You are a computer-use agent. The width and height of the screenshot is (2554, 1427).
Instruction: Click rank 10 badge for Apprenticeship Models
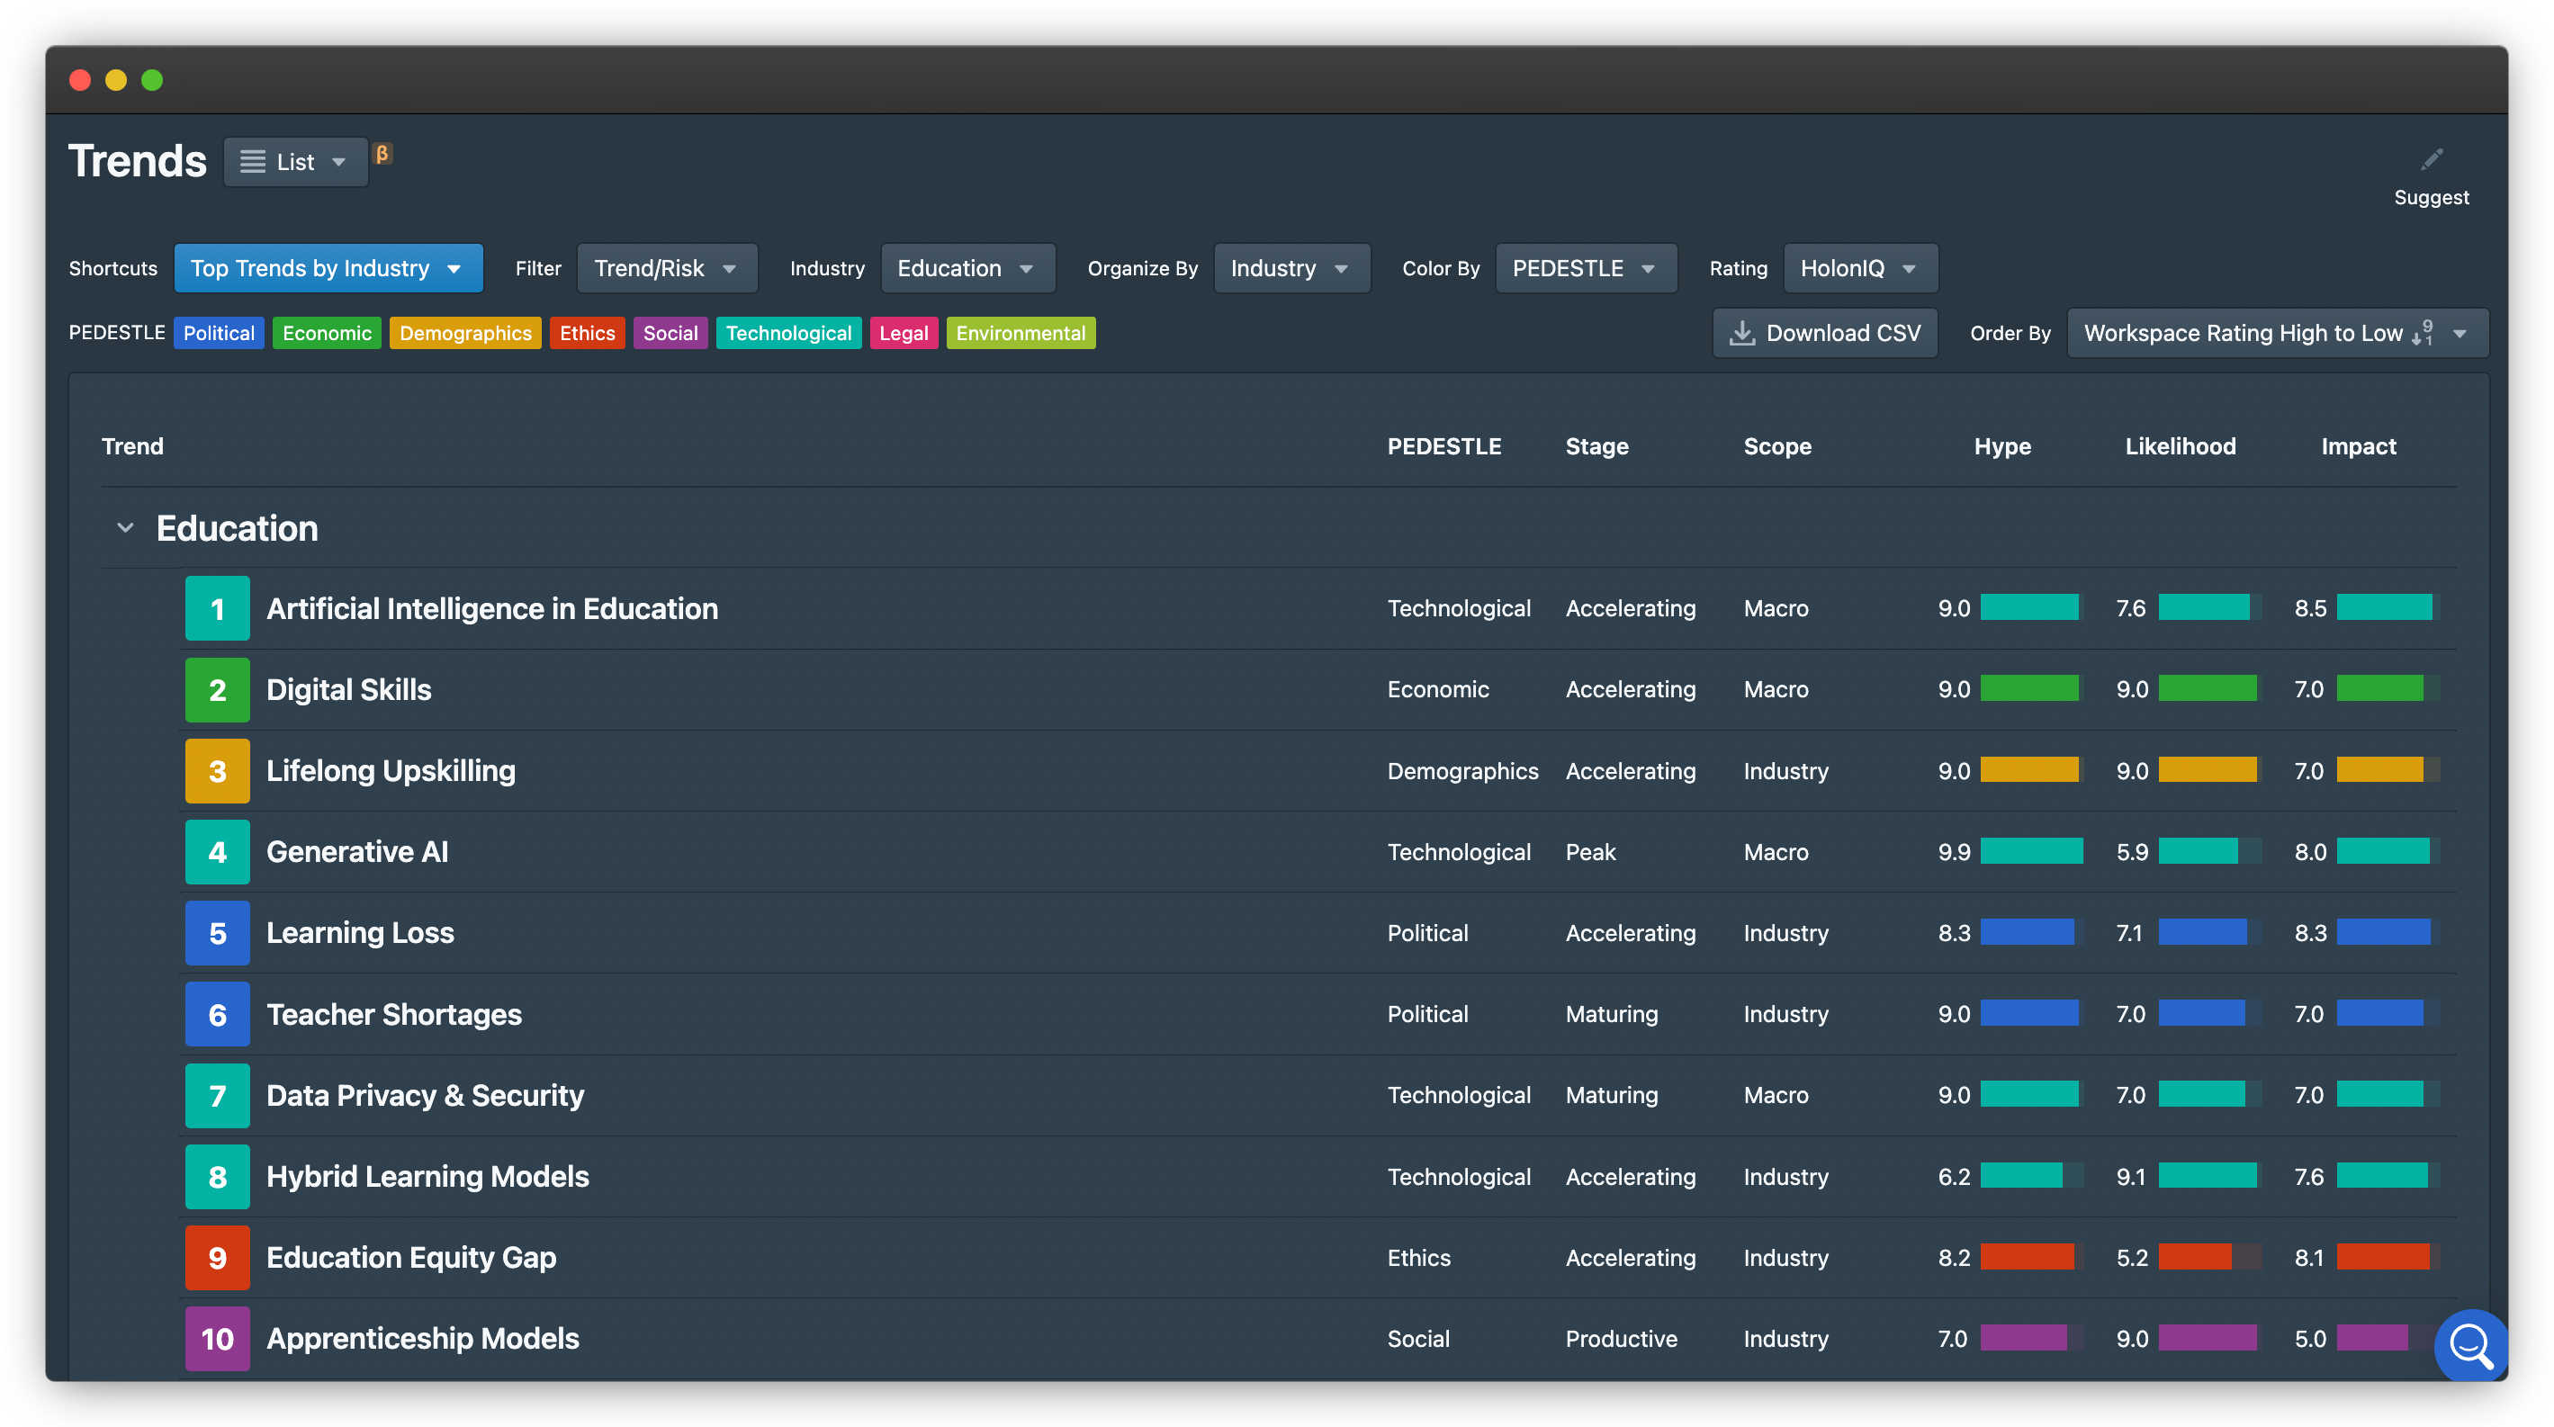[217, 1339]
